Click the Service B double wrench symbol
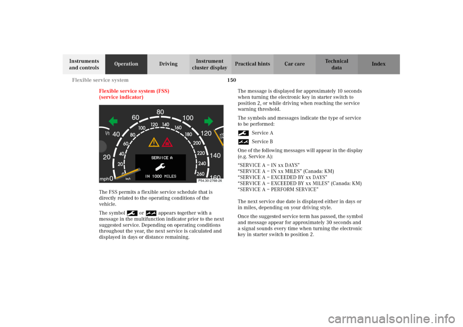 coord(243,142)
